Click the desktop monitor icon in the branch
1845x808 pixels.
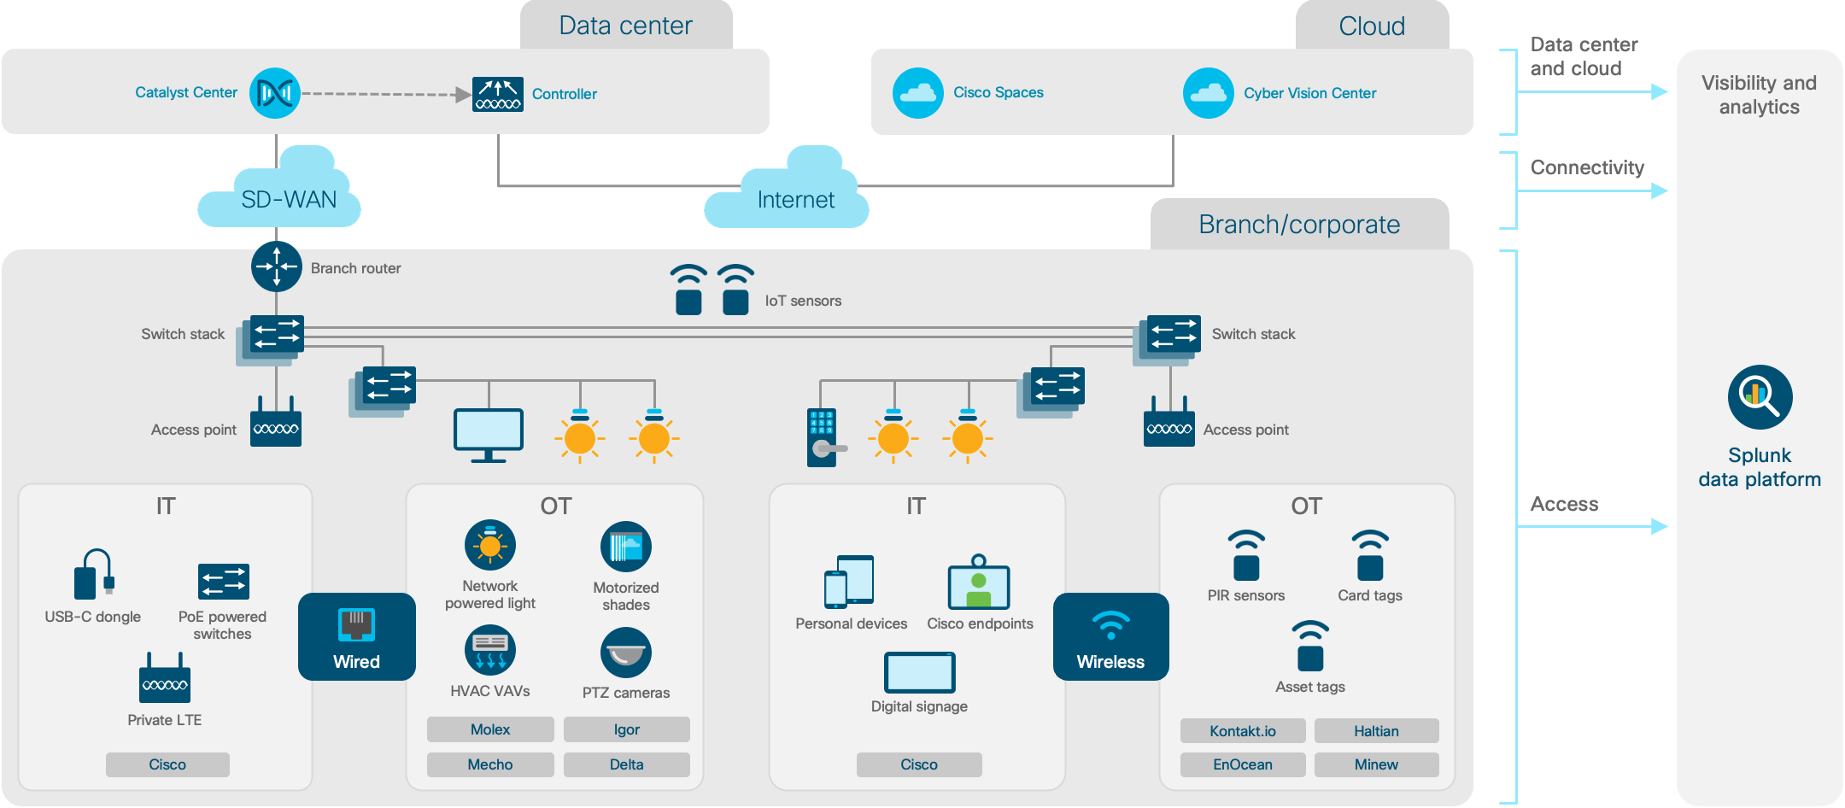tap(489, 436)
